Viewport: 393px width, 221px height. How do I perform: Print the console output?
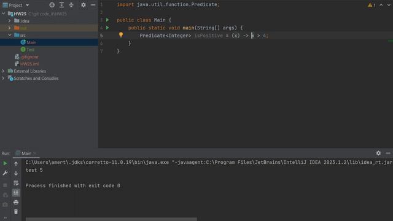(x=16, y=202)
